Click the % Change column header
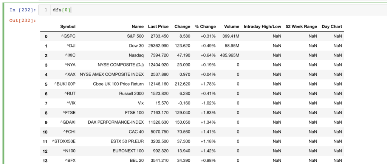The height and width of the screenshot is (164, 387). coord(205,27)
